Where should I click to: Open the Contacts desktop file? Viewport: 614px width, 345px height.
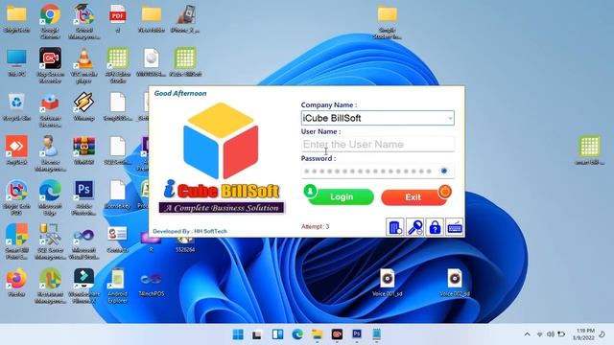[x=117, y=239]
